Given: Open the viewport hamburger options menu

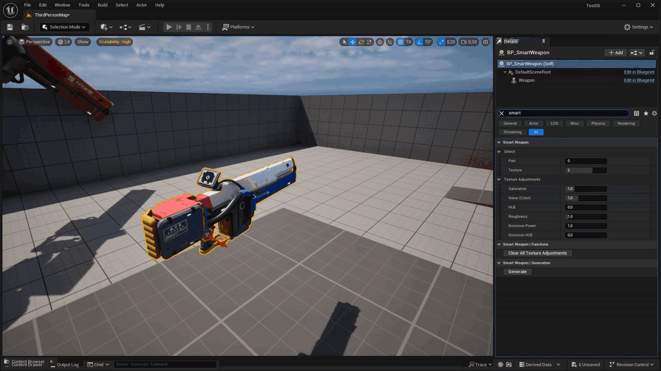Looking at the screenshot, I should point(9,42).
